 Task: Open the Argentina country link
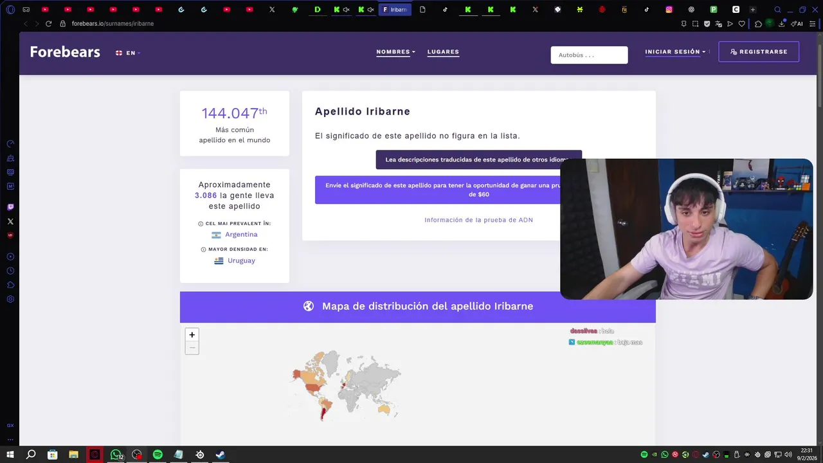(x=241, y=235)
